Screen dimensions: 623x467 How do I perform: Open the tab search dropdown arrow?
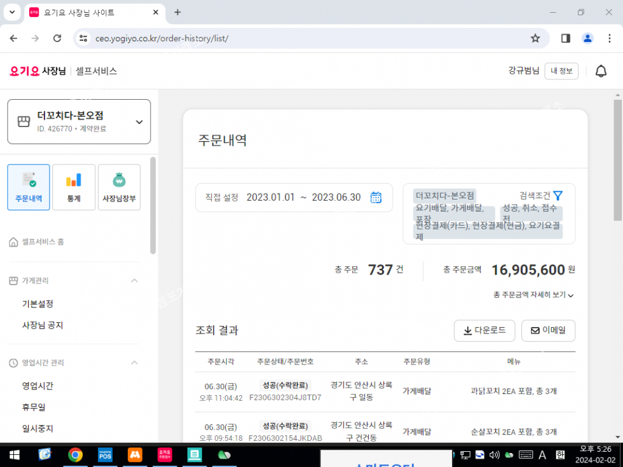point(12,12)
